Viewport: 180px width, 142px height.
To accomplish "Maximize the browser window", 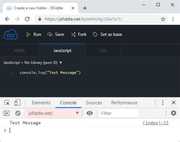I will tap(158, 5).
